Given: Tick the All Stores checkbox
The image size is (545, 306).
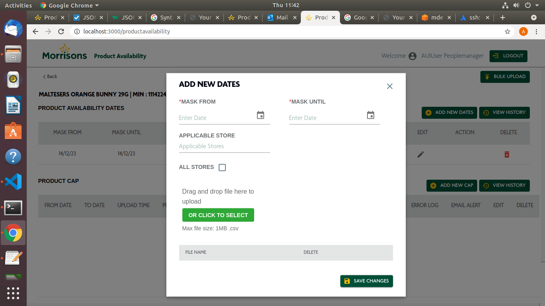Looking at the screenshot, I should [x=222, y=167].
